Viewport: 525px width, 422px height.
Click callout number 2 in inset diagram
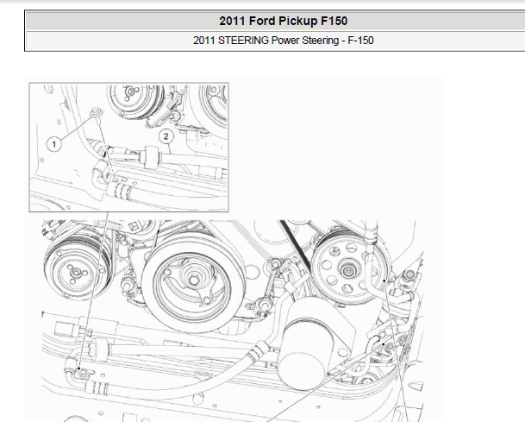166,136
